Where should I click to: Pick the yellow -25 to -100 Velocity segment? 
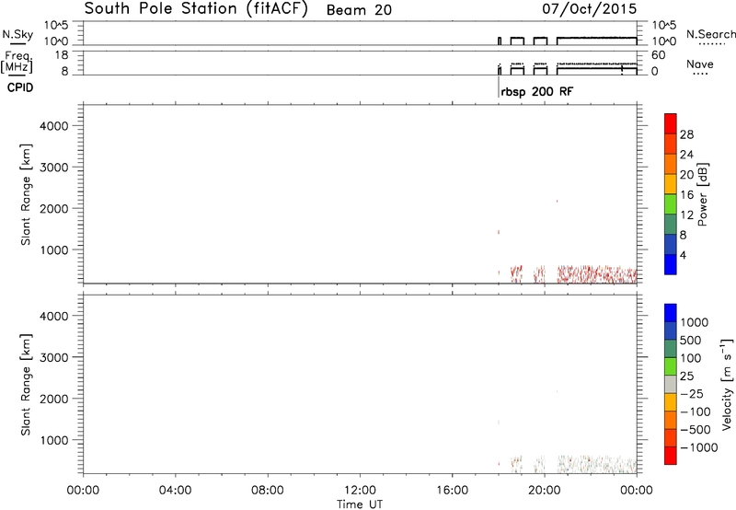point(671,402)
